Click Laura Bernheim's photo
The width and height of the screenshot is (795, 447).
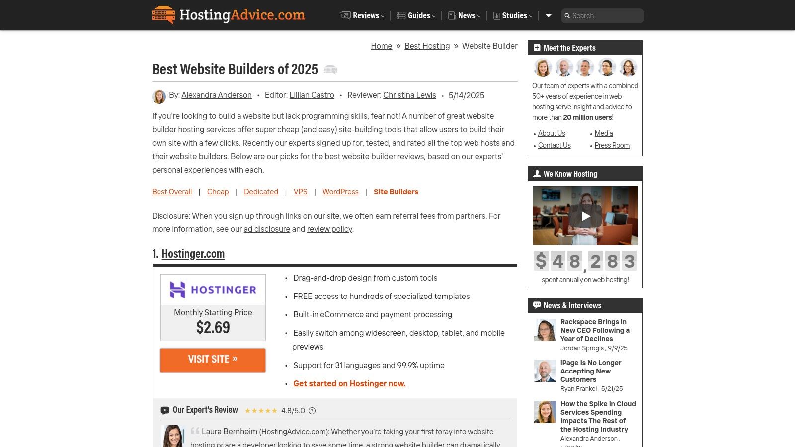pyautogui.click(x=174, y=436)
